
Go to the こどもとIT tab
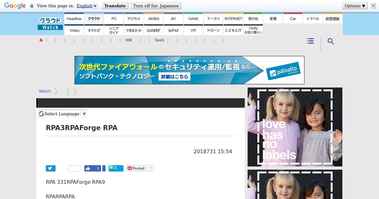(x=233, y=30)
